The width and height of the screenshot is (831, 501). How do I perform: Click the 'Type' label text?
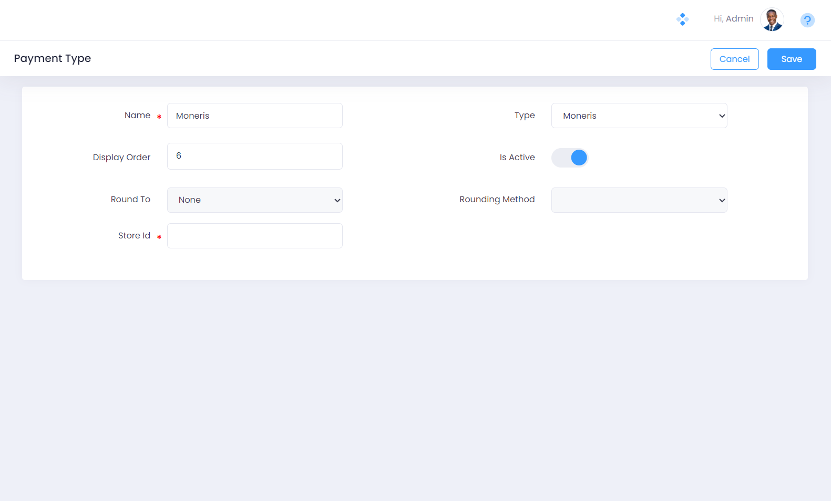pyautogui.click(x=524, y=116)
